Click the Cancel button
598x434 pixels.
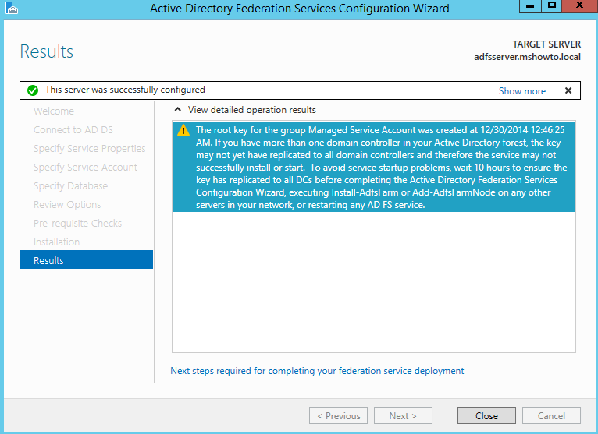pos(551,415)
